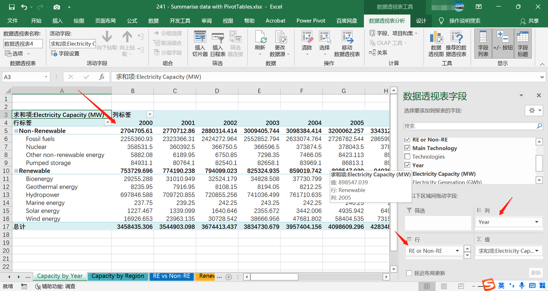Image resolution: width=548 pixels, height=291 pixels.
Task: Open the 文件 (File) menu
Action: click(13, 21)
